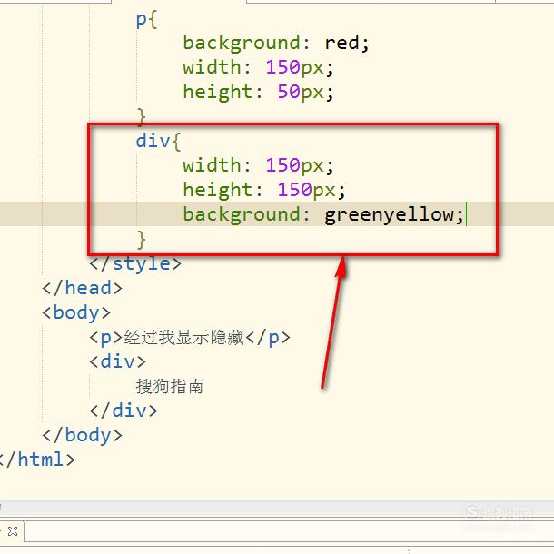Image resolution: width=554 pixels, height=554 pixels.
Task: Close the bottom panel with the X icon
Action: tap(13, 531)
